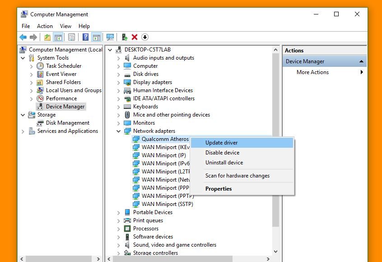This screenshot has height=262, width=382.
Task: Click the red X uninstall device icon
Action: click(135, 37)
